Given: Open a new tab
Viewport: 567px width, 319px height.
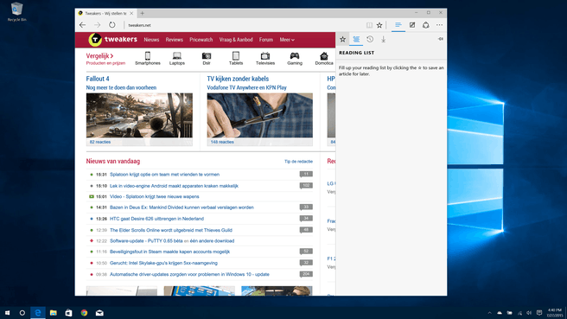Looking at the screenshot, I should pos(142,13).
